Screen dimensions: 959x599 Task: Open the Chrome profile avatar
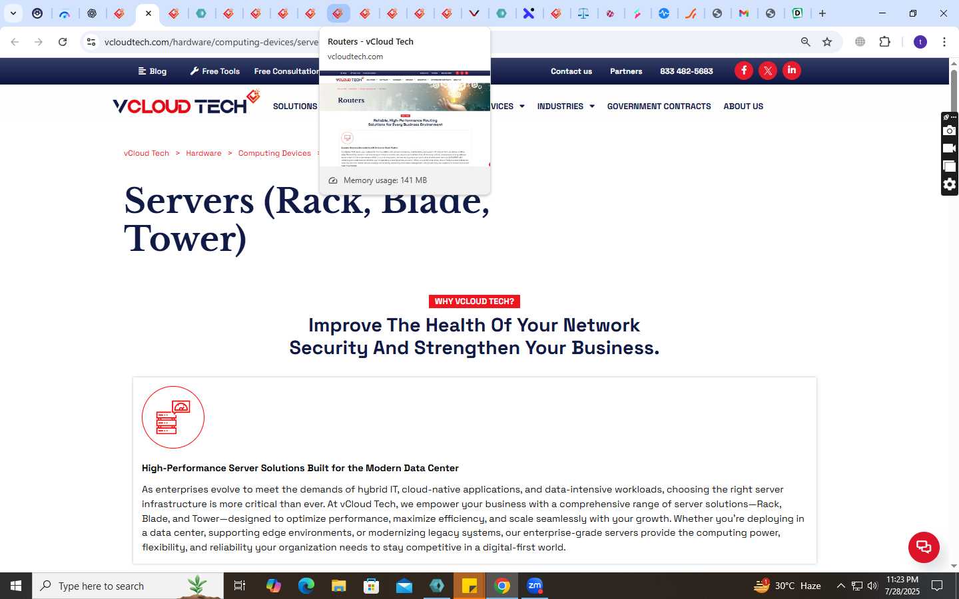pyautogui.click(x=920, y=42)
